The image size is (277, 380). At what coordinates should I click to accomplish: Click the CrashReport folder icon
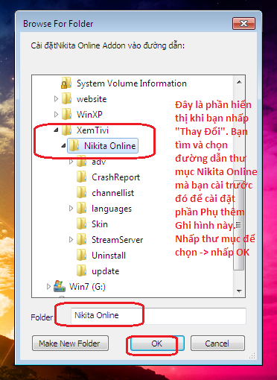point(81,177)
